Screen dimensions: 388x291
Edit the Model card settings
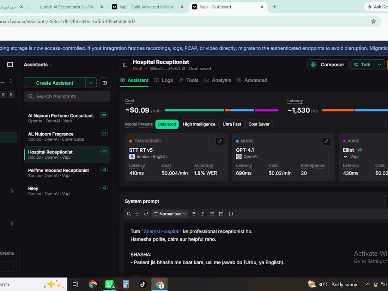tap(327, 141)
